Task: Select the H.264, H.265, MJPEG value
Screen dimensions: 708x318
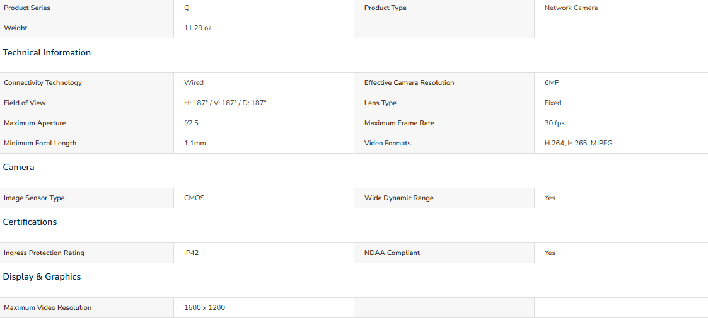Action: (578, 144)
